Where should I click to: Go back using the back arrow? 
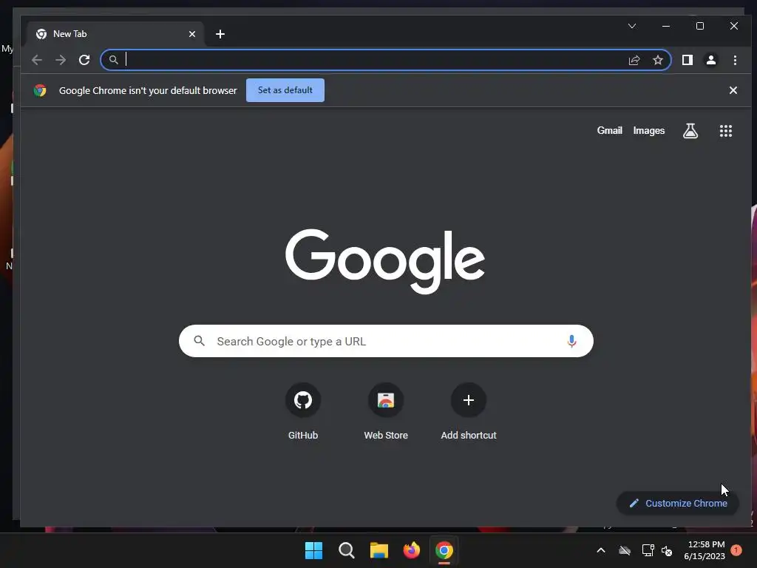[37, 60]
